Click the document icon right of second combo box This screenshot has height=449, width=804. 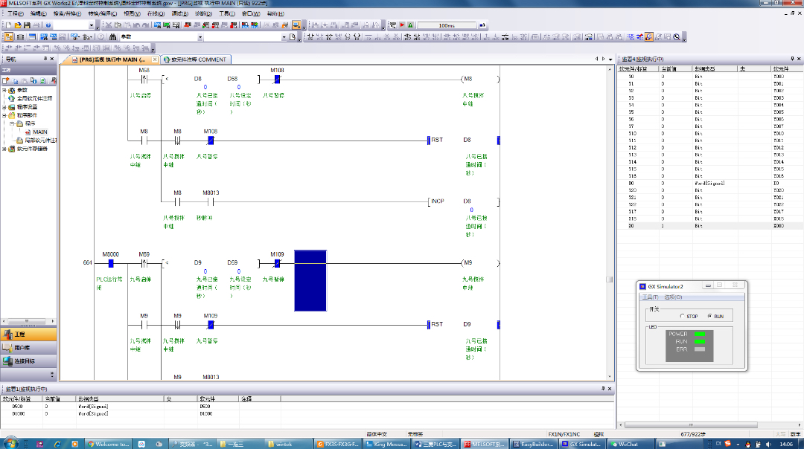coord(293,37)
